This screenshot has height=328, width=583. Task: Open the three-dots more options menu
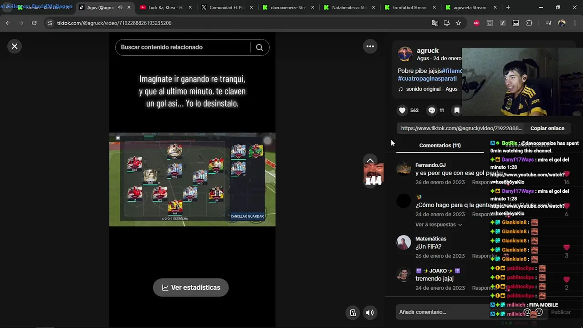(370, 46)
